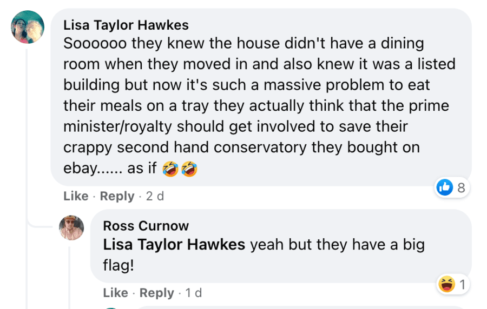This screenshot has height=309, width=487.
Task: Open Ross Curnow's profile picture
Action: (71, 227)
